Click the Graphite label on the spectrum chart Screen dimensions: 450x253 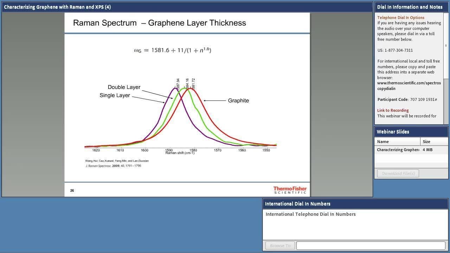pyautogui.click(x=238, y=100)
